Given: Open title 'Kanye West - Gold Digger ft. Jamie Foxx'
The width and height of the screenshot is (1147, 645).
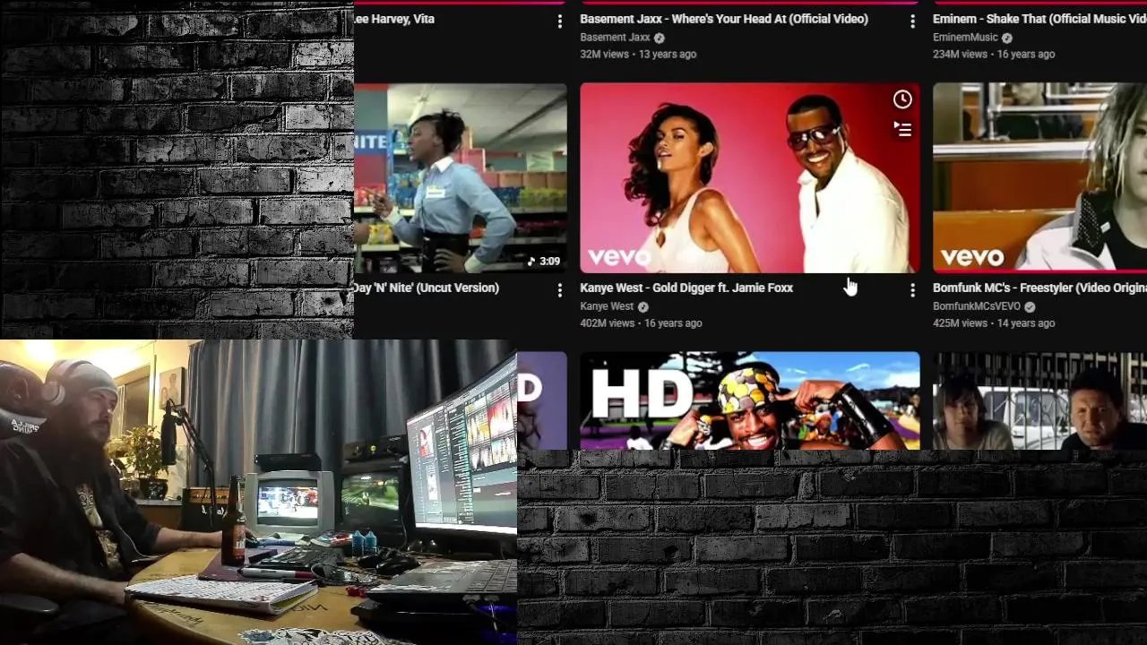Looking at the screenshot, I should (x=686, y=288).
